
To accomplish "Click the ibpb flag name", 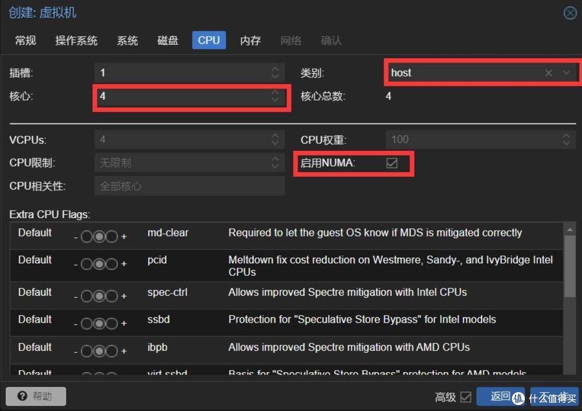I will 157,347.
